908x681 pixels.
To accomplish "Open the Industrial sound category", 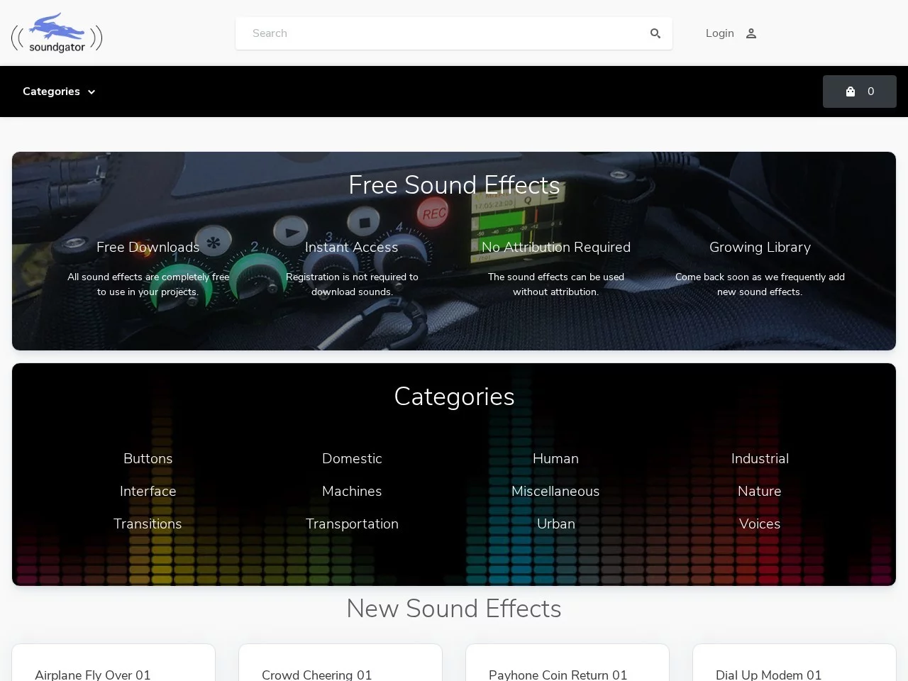I will [x=760, y=459].
